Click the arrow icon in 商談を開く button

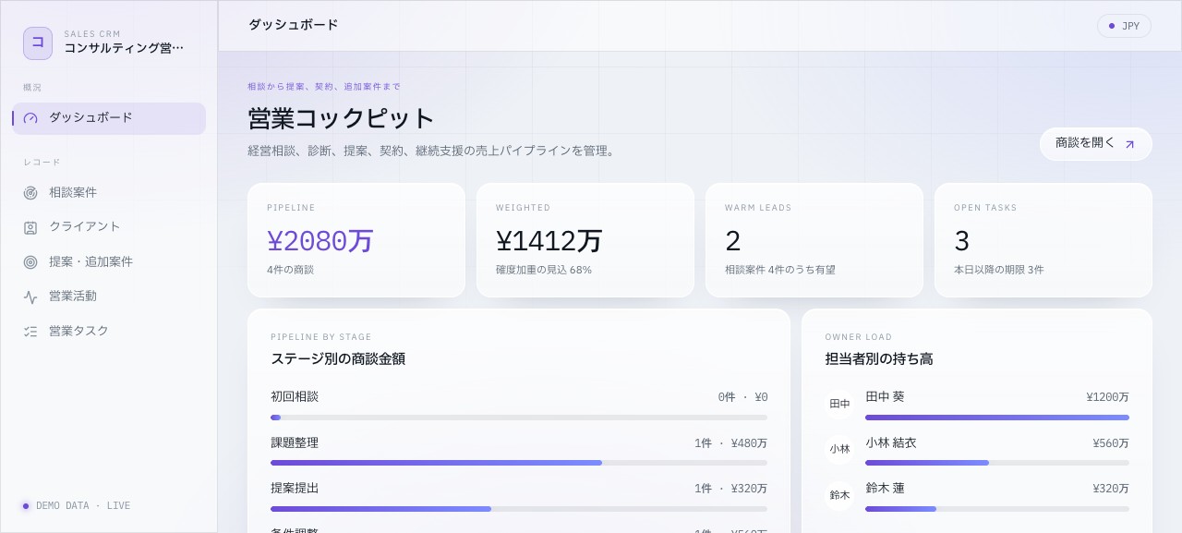pos(1129,144)
